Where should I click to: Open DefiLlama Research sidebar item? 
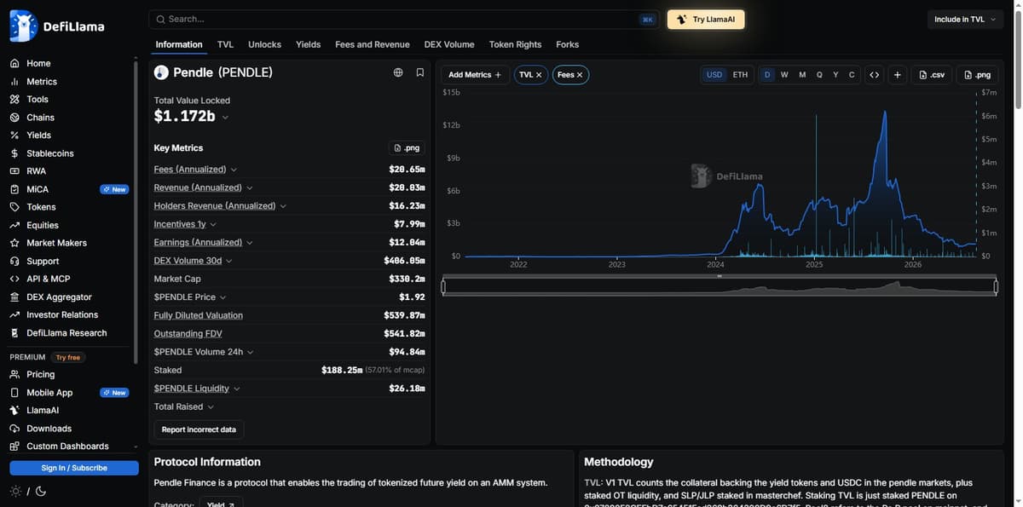tap(66, 333)
